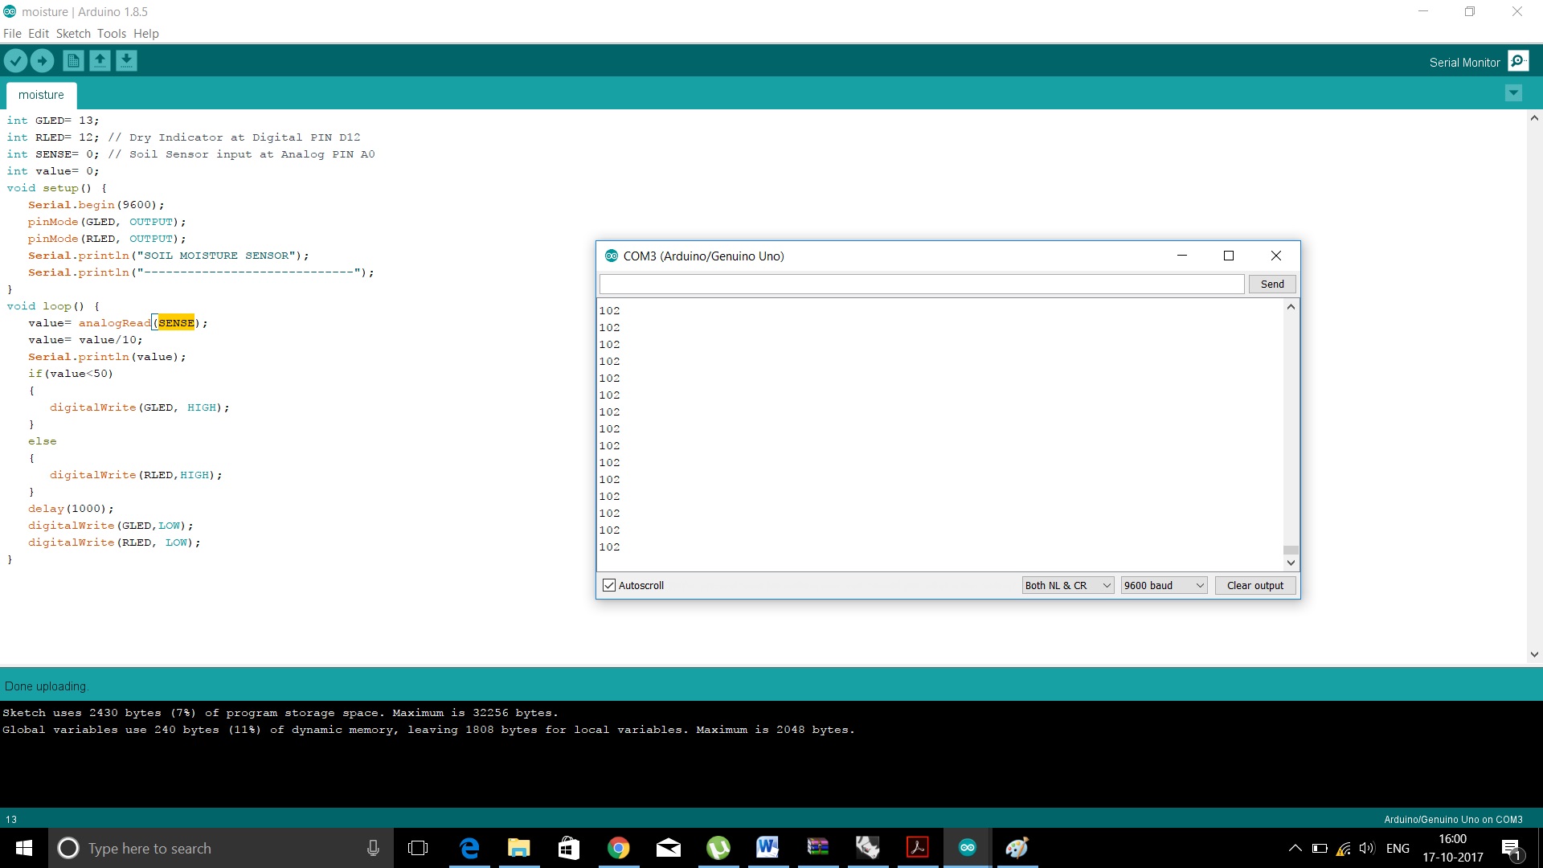Open the WinRAR taskbar icon
Image resolution: width=1543 pixels, height=868 pixels.
coord(818,848)
